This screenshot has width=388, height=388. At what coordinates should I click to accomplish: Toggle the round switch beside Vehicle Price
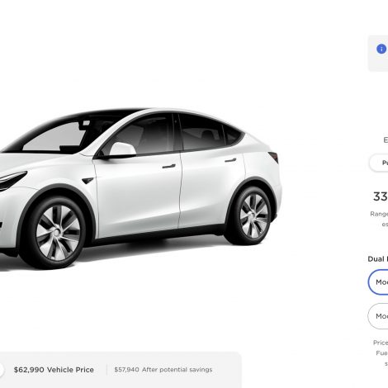click(2, 370)
